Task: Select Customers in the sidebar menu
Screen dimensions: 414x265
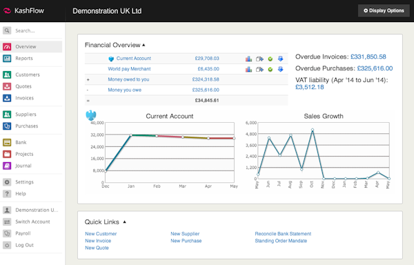Action: (28, 75)
